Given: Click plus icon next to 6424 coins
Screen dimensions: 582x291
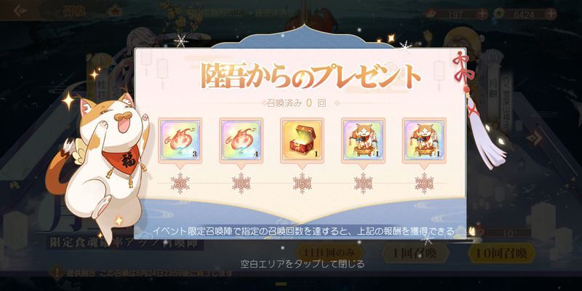Looking at the screenshot, I should pyautogui.click(x=551, y=14).
